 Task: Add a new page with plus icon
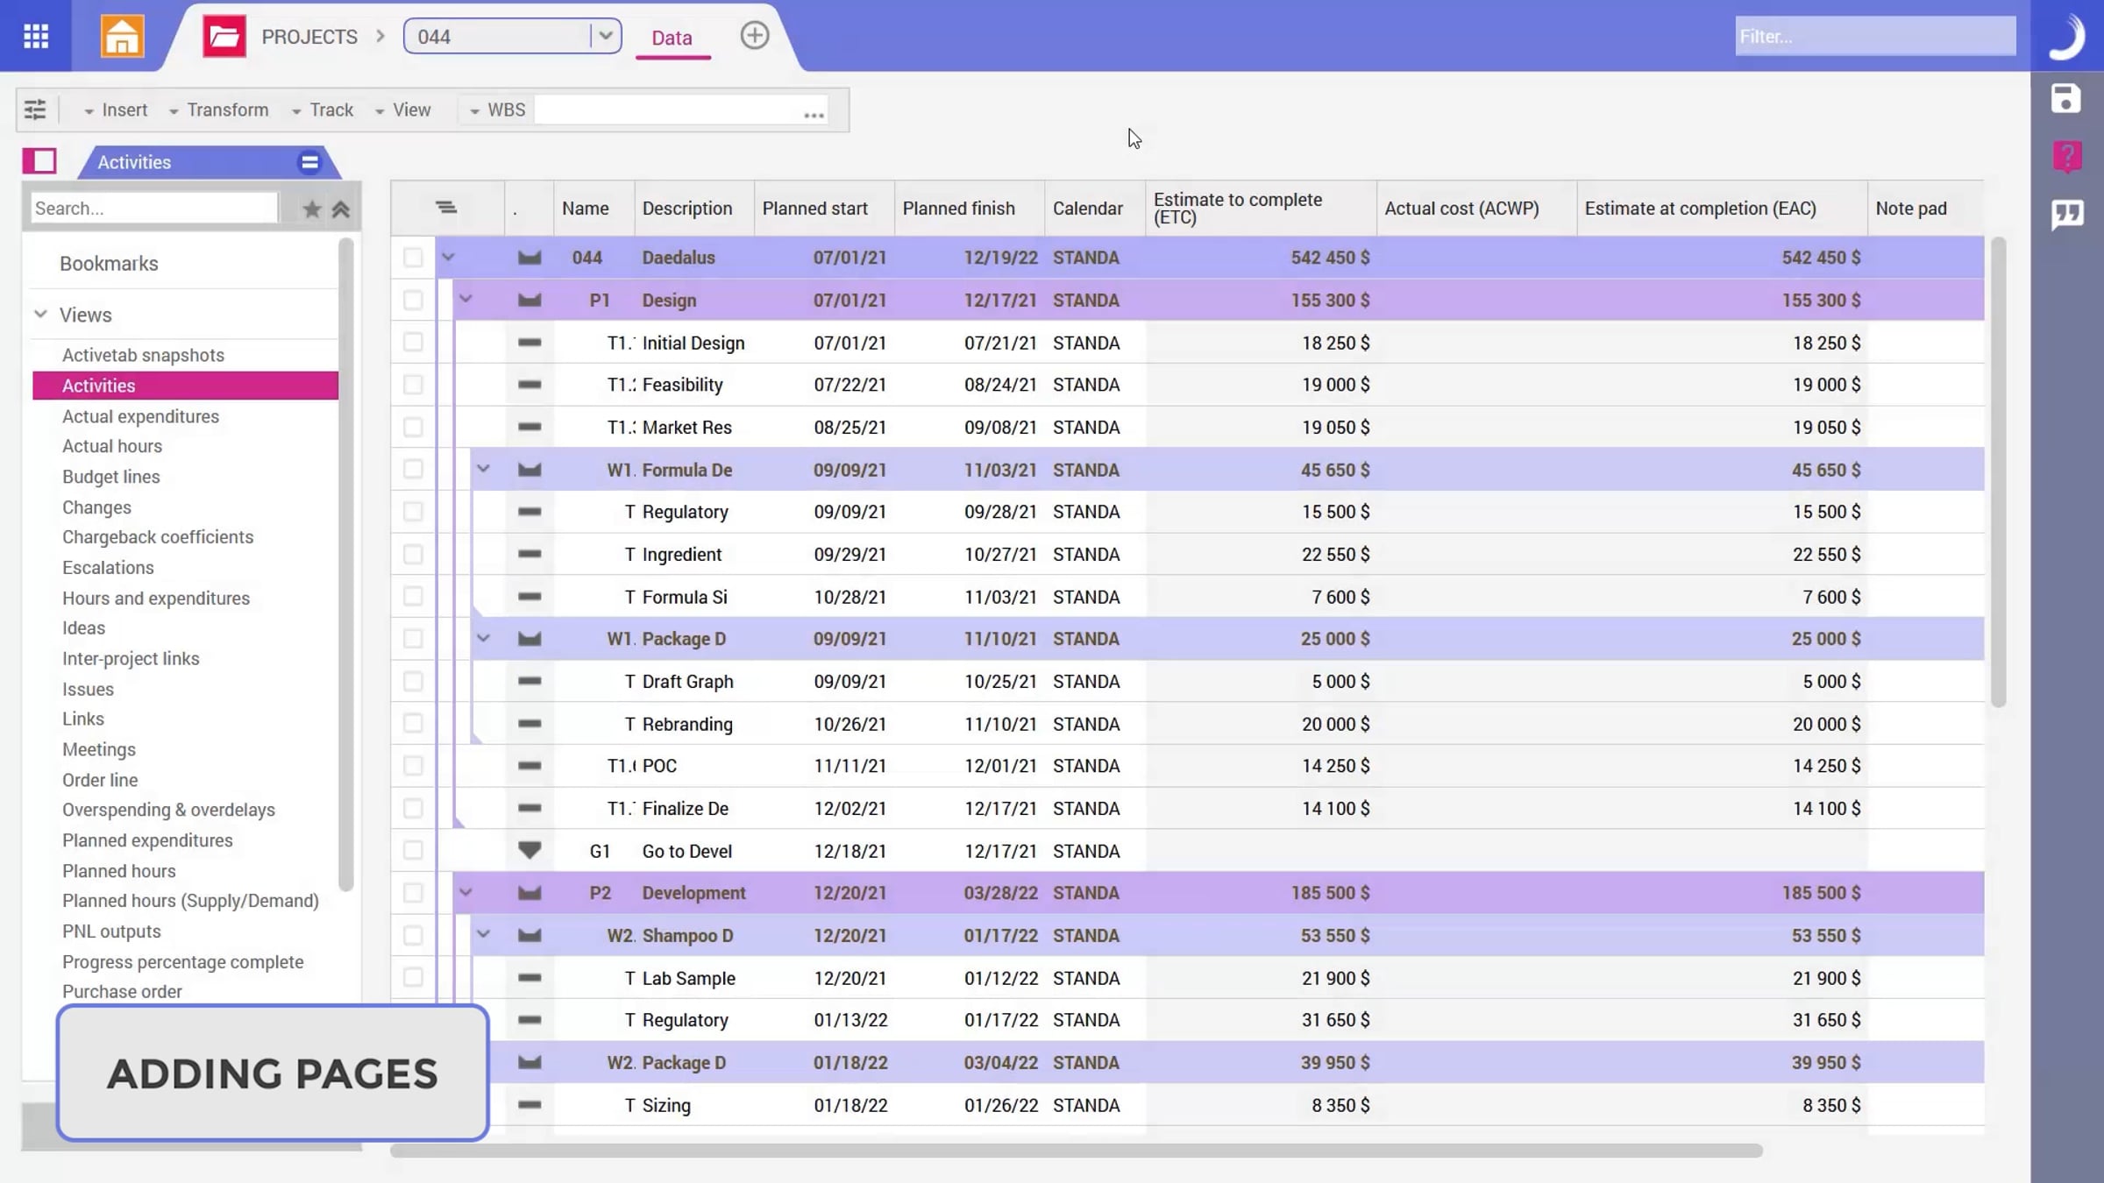tap(754, 36)
